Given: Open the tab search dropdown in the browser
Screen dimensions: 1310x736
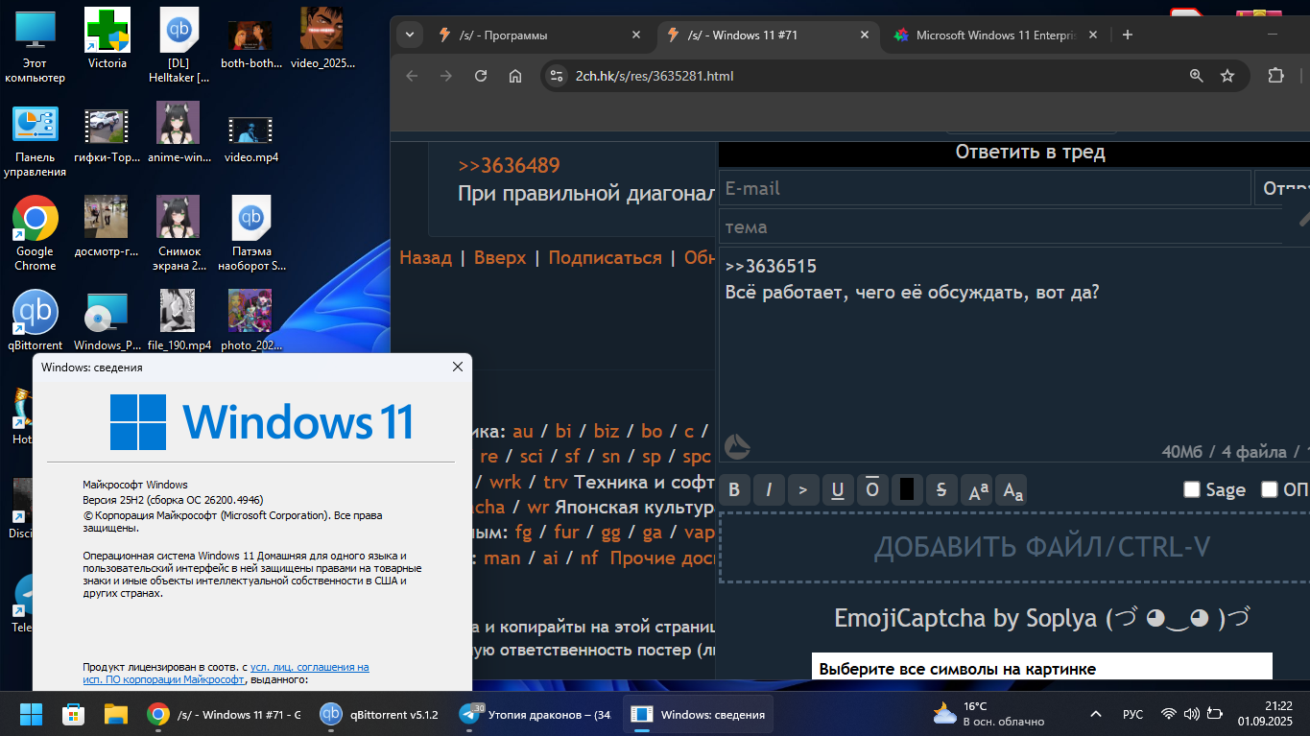Looking at the screenshot, I should point(409,35).
